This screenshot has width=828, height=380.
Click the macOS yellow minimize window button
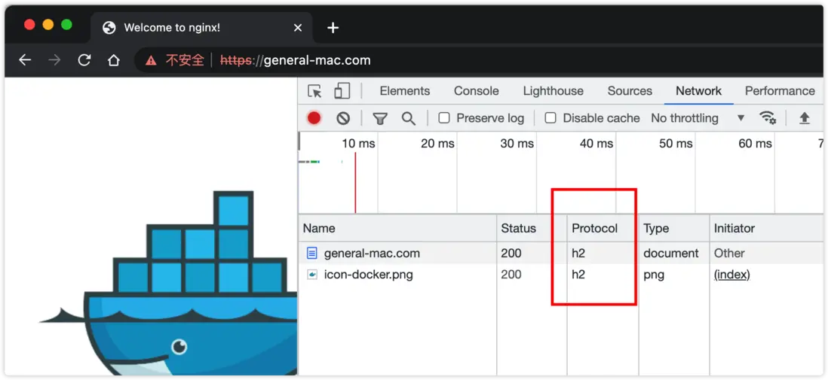[48, 25]
